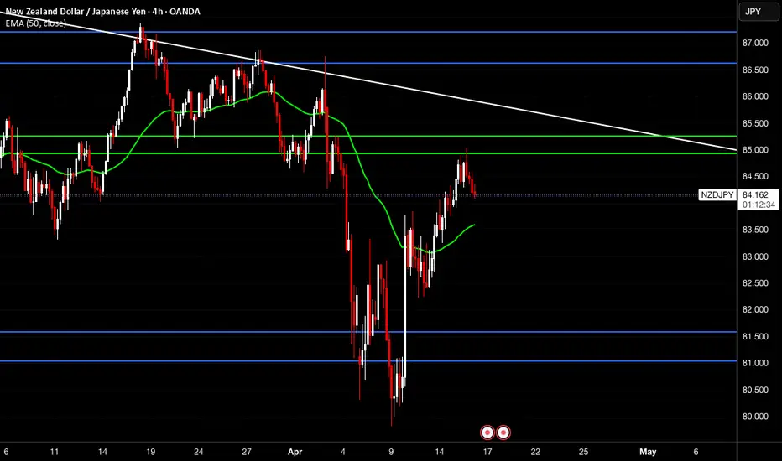The width and height of the screenshot is (782, 461).
Task: Click the May label on time axis
Action: [648, 452]
